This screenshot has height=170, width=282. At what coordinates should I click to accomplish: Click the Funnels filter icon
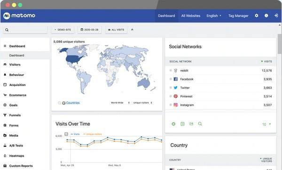pos(5,115)
